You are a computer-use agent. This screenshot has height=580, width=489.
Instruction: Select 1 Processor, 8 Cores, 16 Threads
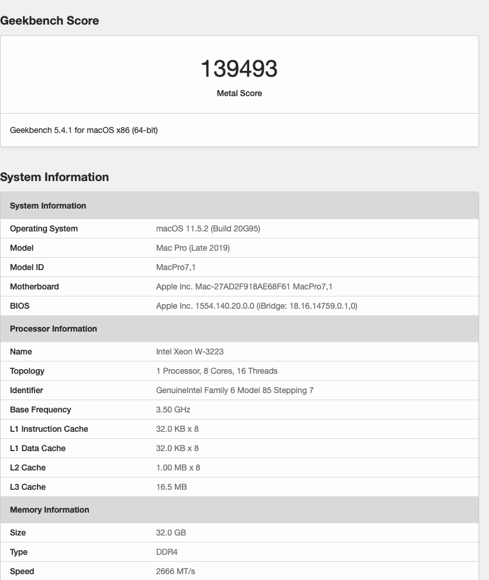click(217, 371)
